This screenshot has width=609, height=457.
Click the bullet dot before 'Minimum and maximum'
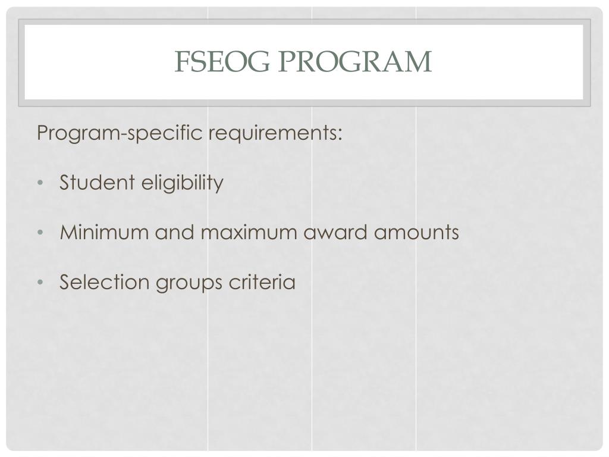pyautogui.click(x=40, y=233)
